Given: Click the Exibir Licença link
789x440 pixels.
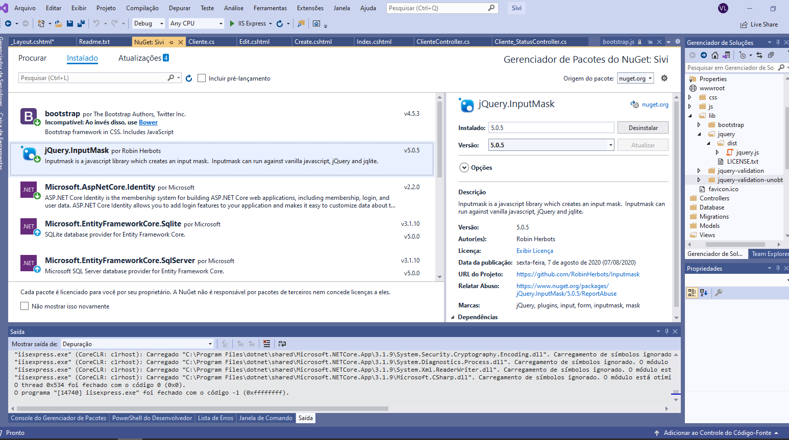Looking at the screenshot, I should point(534,251).
